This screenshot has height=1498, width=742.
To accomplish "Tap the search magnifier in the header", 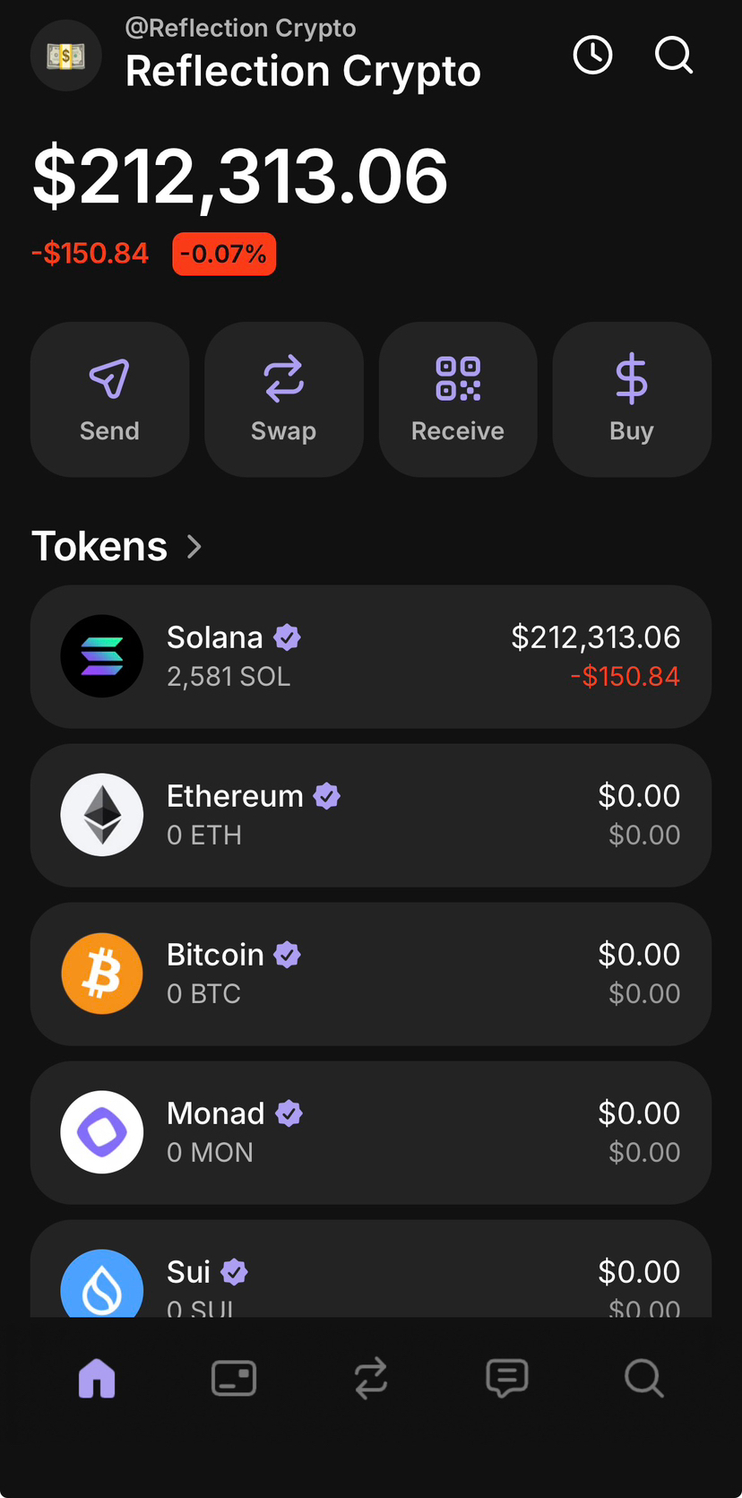I will [x=674, y=56].
